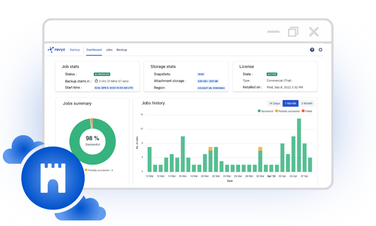This screenshot has width=376, height=226.
Task: Click the stopwatch icon beside backup countdown
Action: 96,81
